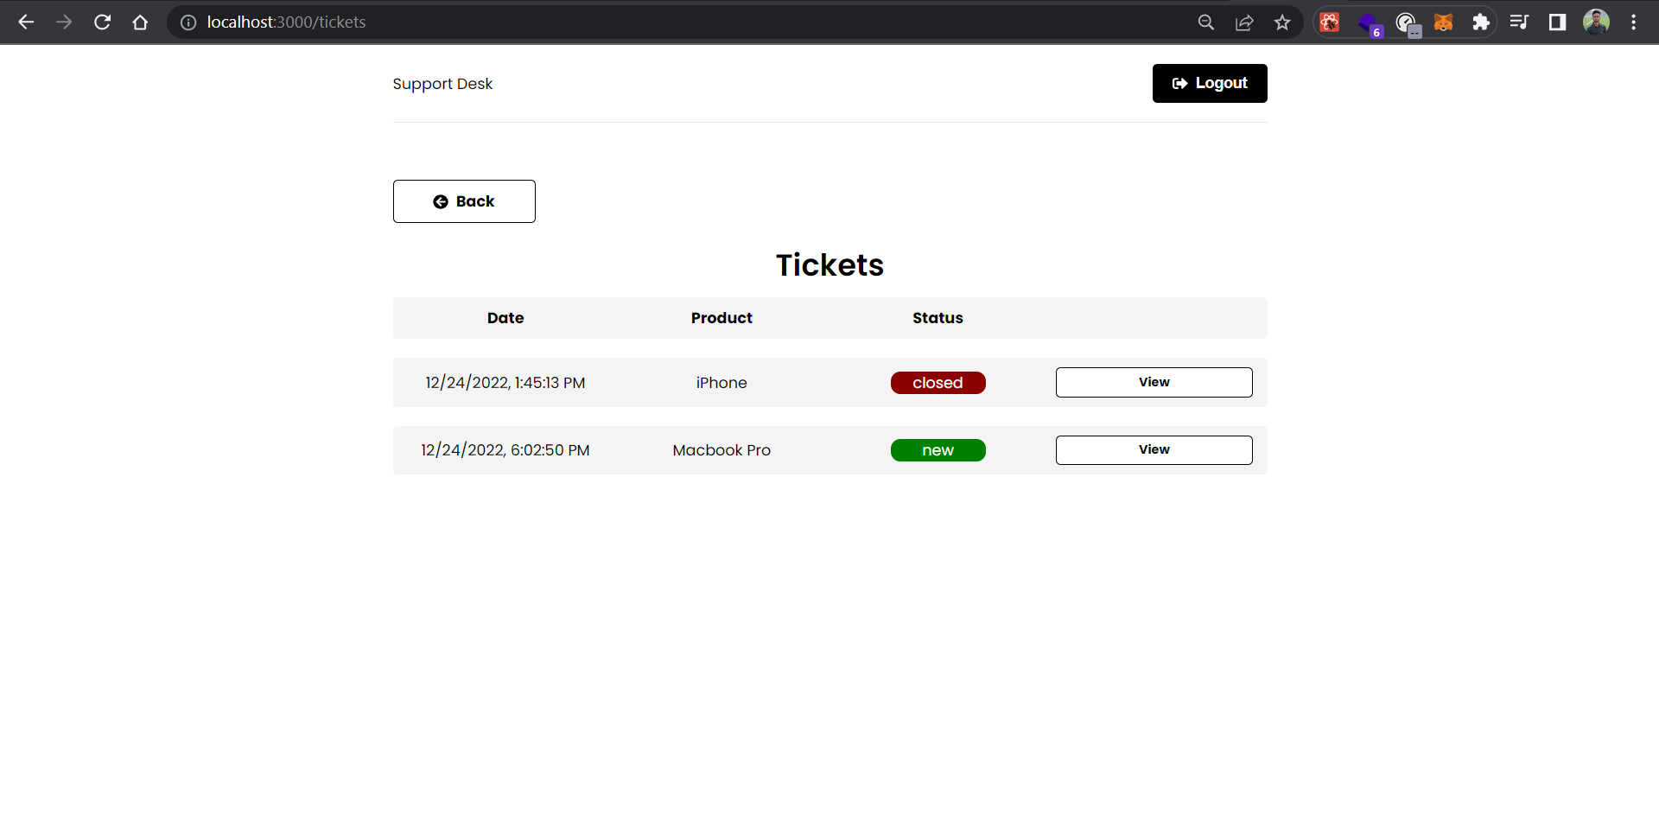Screen dimensions: 1659x840
Task: Go to the browser home page
Action: click(140, 22)
